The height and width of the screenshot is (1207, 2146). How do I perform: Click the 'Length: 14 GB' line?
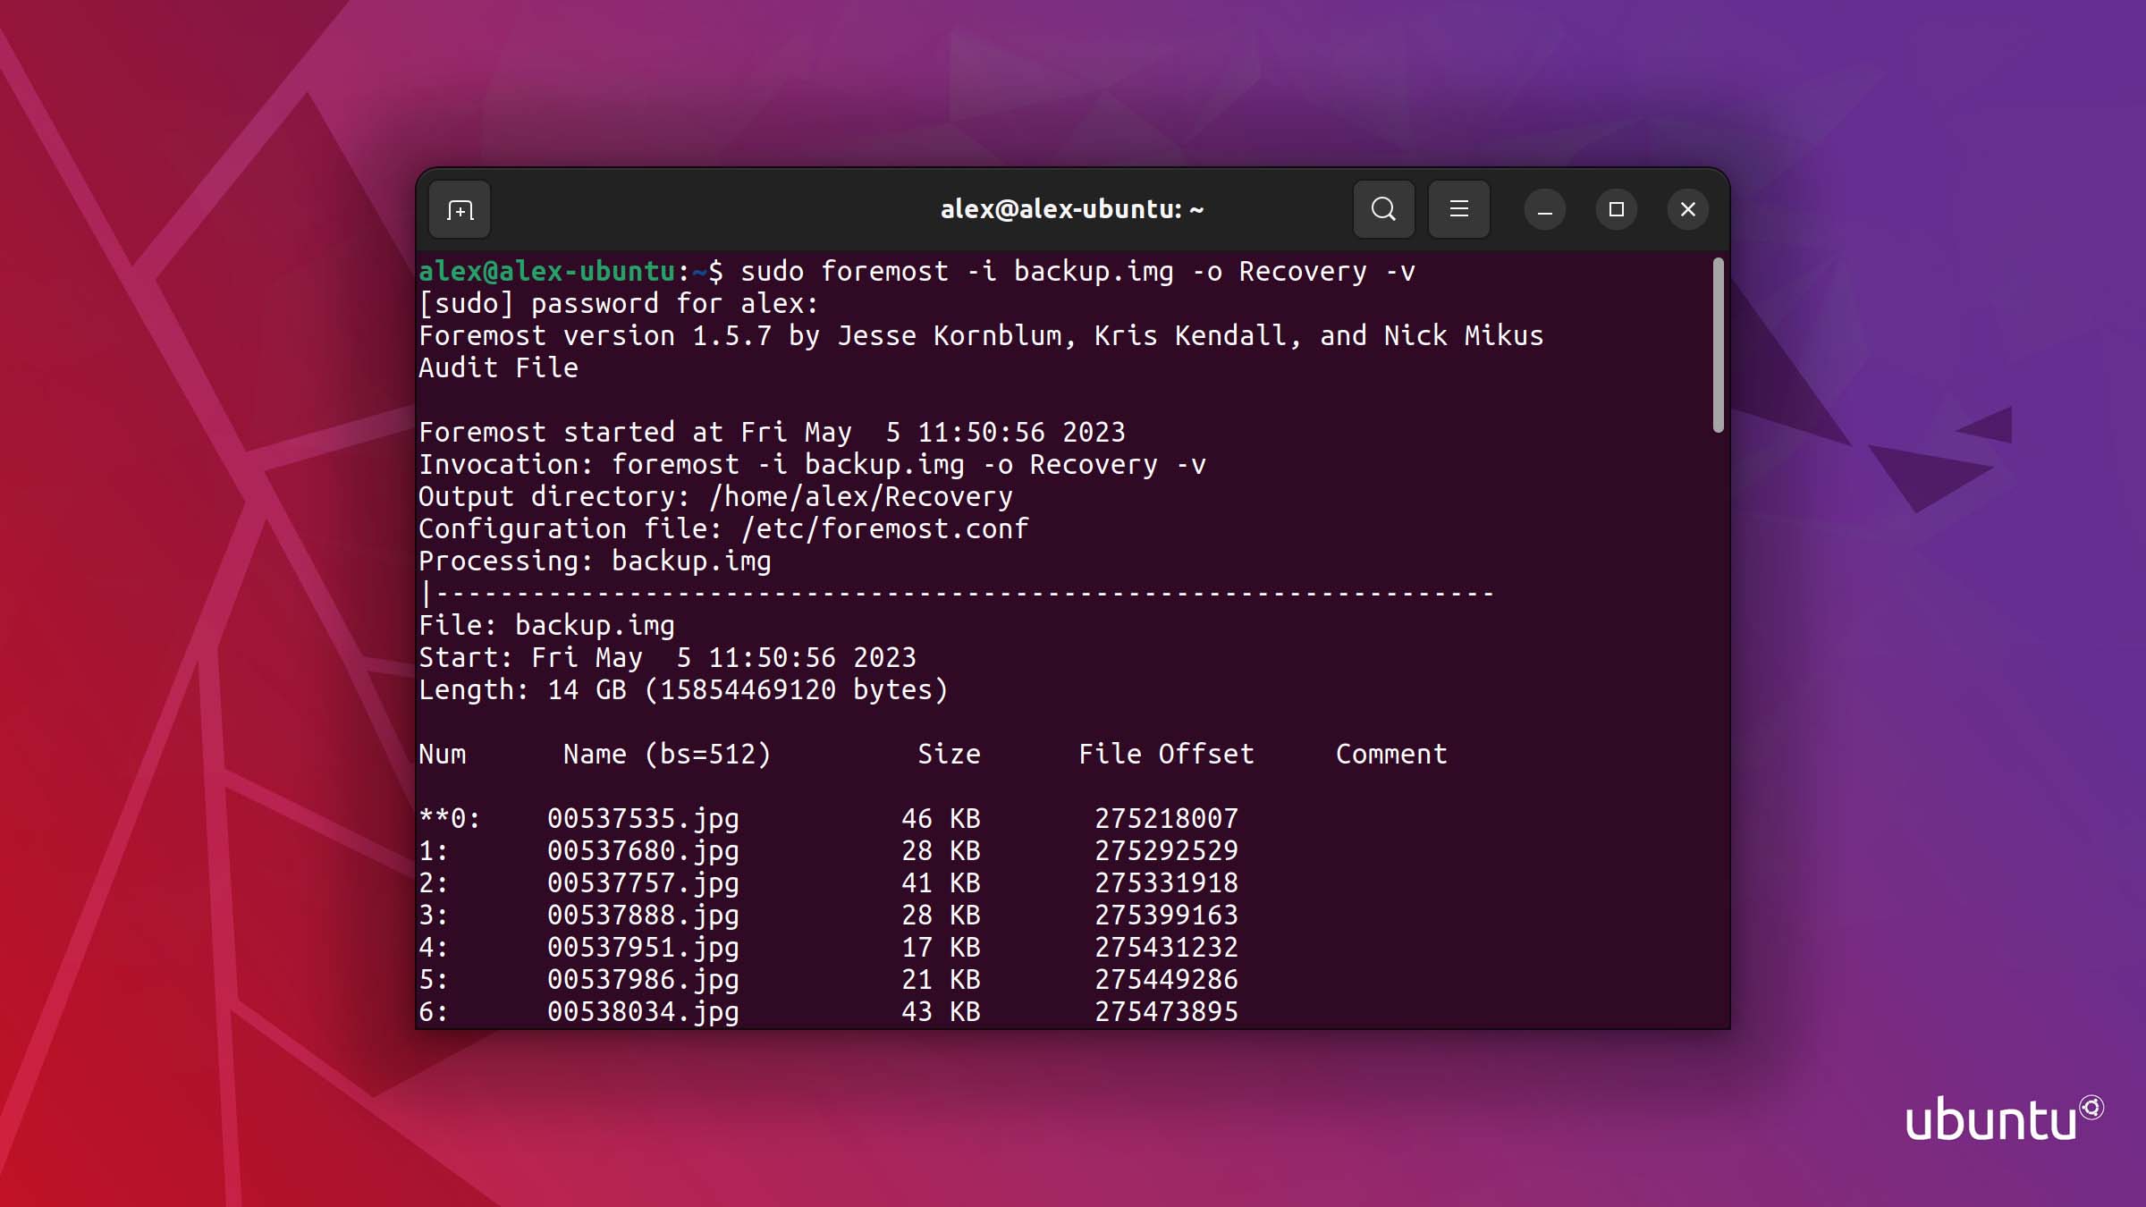(x=683, y=690)
